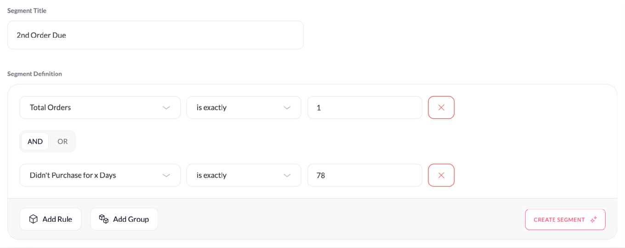The width and height of the screenshot is (625, 248).
Task: Click the Add Rule button
Action: coord(51,219)
